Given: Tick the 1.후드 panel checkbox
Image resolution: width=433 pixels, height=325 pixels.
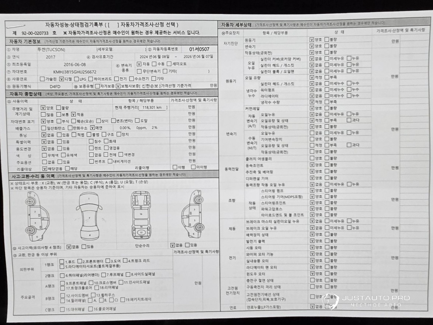Looking at the screenshot, I should pos(62,261).
